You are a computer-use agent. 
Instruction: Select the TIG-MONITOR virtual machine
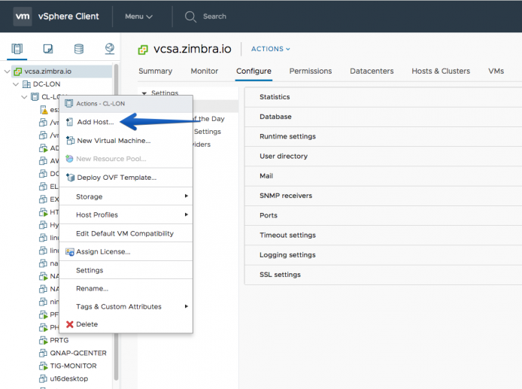[73, 366]
